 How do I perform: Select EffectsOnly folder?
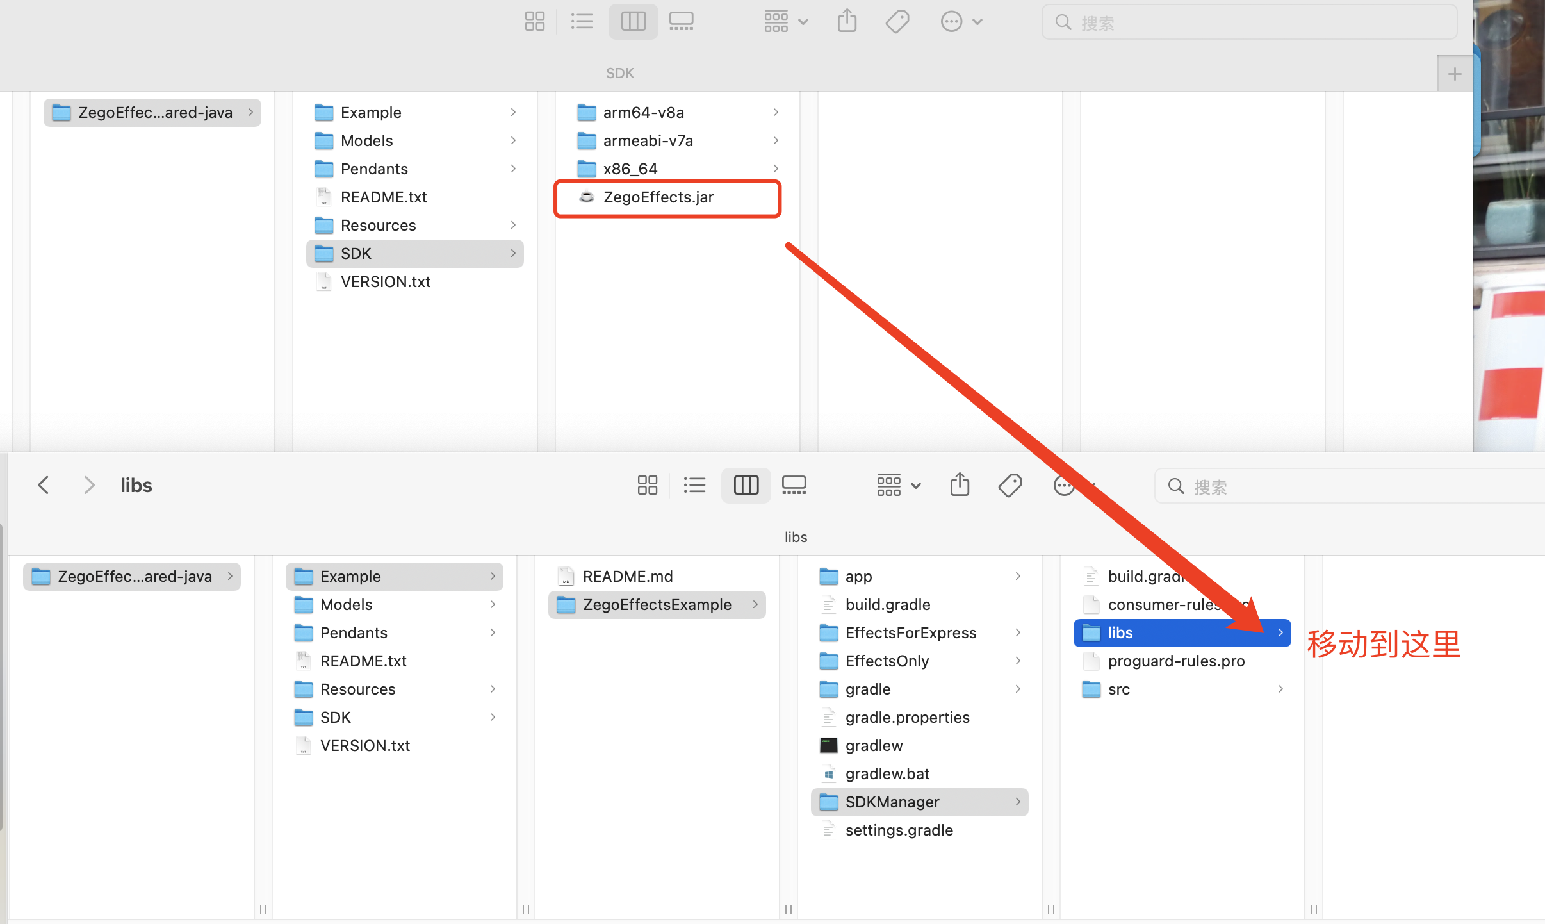point(920,661)
